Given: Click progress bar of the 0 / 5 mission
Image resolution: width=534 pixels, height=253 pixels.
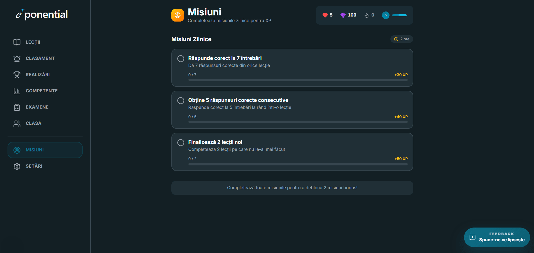Looking at the screenshot, I should point(298,122).
